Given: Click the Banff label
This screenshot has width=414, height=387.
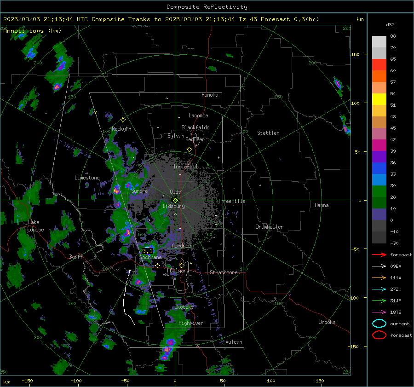Looking at the screenshot, I should 76,256.
